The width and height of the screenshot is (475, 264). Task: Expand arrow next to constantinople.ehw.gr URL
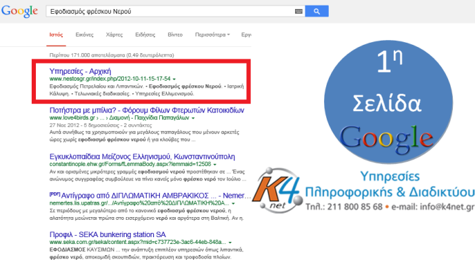(215, 164)
